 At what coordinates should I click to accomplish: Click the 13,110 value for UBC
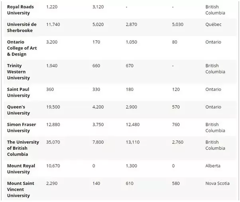coord(133,142)
